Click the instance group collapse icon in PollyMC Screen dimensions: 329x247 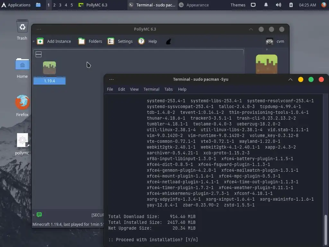pyautogui.click(x=39, y=54)
